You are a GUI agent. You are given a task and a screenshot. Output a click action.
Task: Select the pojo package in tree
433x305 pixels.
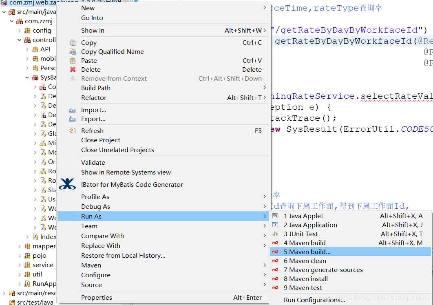[x=39, y=256]
